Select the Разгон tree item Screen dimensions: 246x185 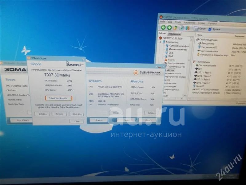[x=170, y=60]
